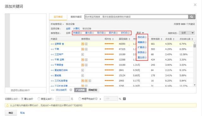Click << add arrow for 三亚特产 row
Screen dimensions: 202x116
tap(52, 55)
